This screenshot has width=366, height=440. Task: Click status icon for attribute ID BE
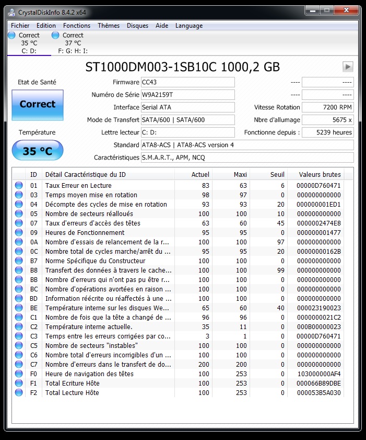tap(19, 308)
